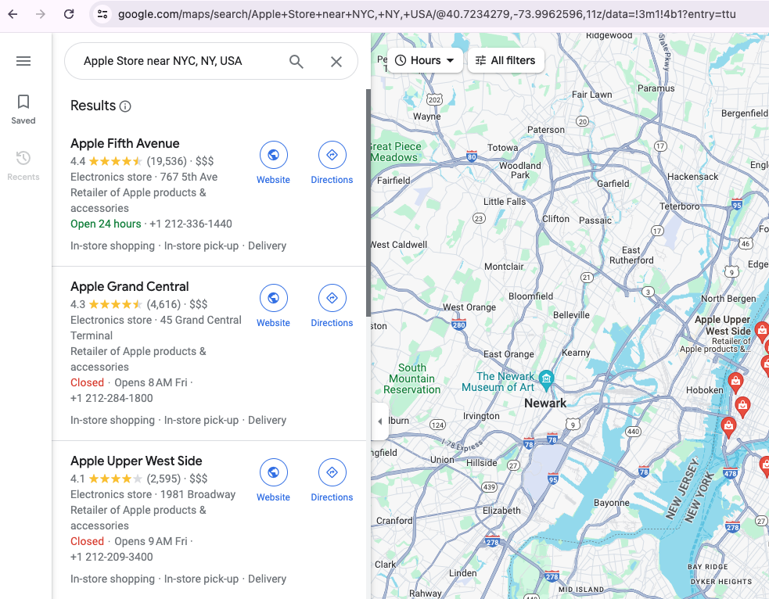The width and height of the screenshot is (769, 599).
Task: Click the info icon beside Results
Action: point(125,106)
